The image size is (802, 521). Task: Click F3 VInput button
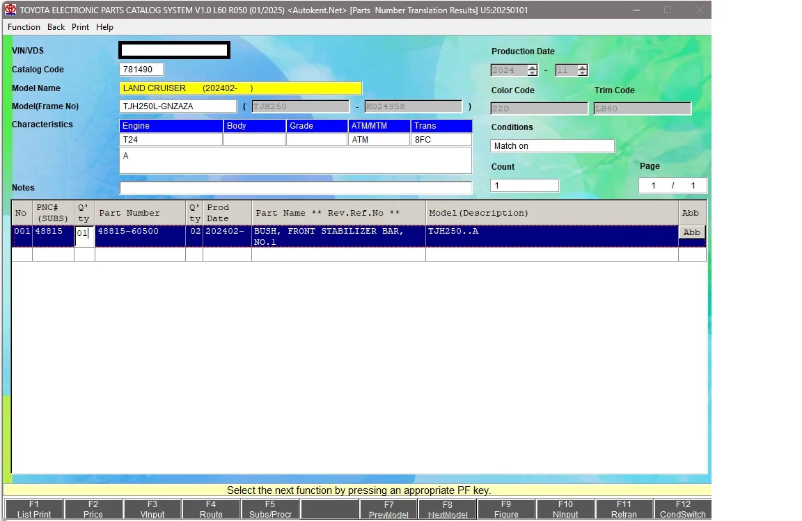(x=152, y=509)
